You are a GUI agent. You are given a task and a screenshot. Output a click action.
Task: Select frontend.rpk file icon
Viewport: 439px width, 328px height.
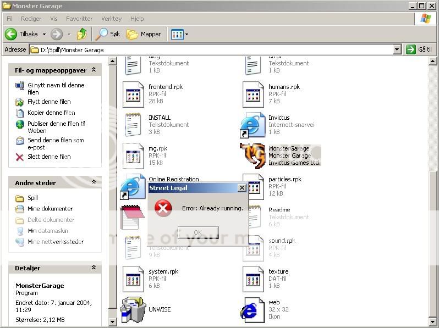point(133,94)
